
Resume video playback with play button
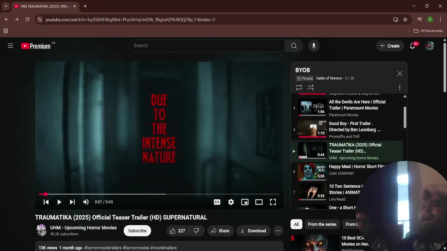coord(59,202)
